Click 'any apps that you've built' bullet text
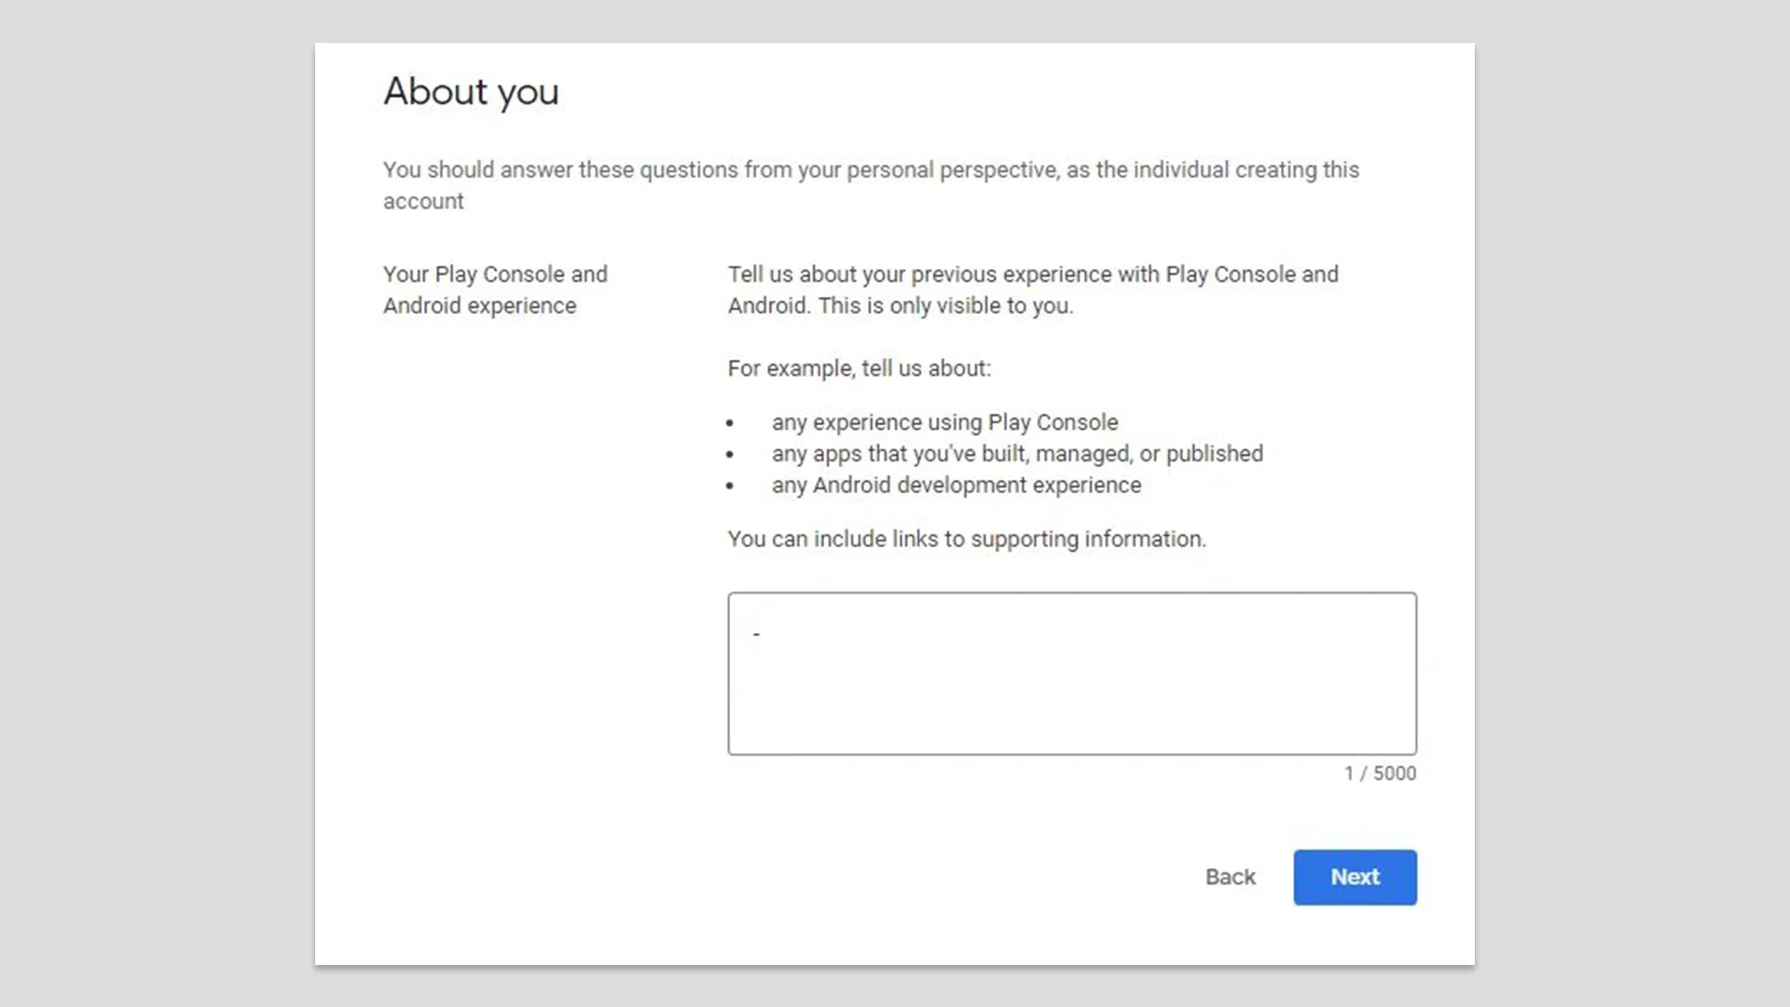This screenshot has width=1790, height=1007. (1017, 454)
